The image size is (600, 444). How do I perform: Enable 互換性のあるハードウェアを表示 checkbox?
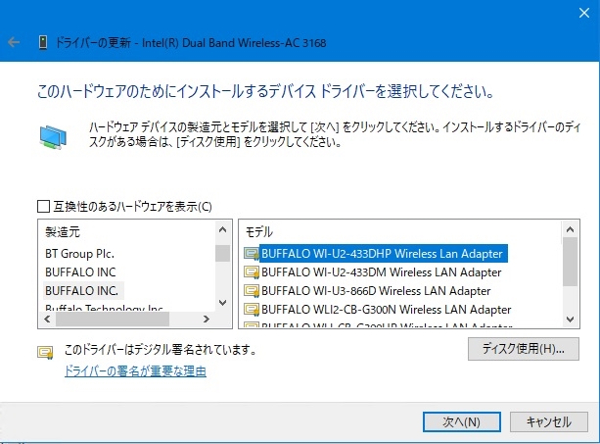44,207
